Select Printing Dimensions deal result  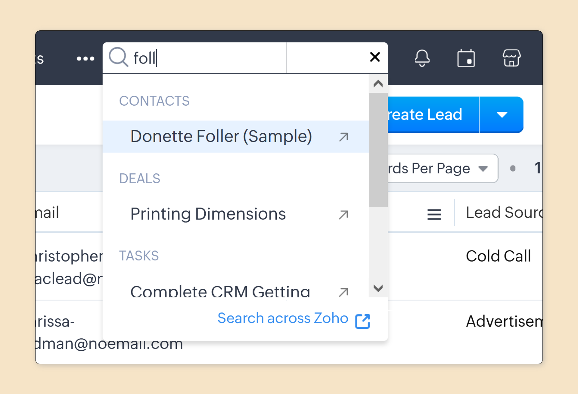pos(208,214)
